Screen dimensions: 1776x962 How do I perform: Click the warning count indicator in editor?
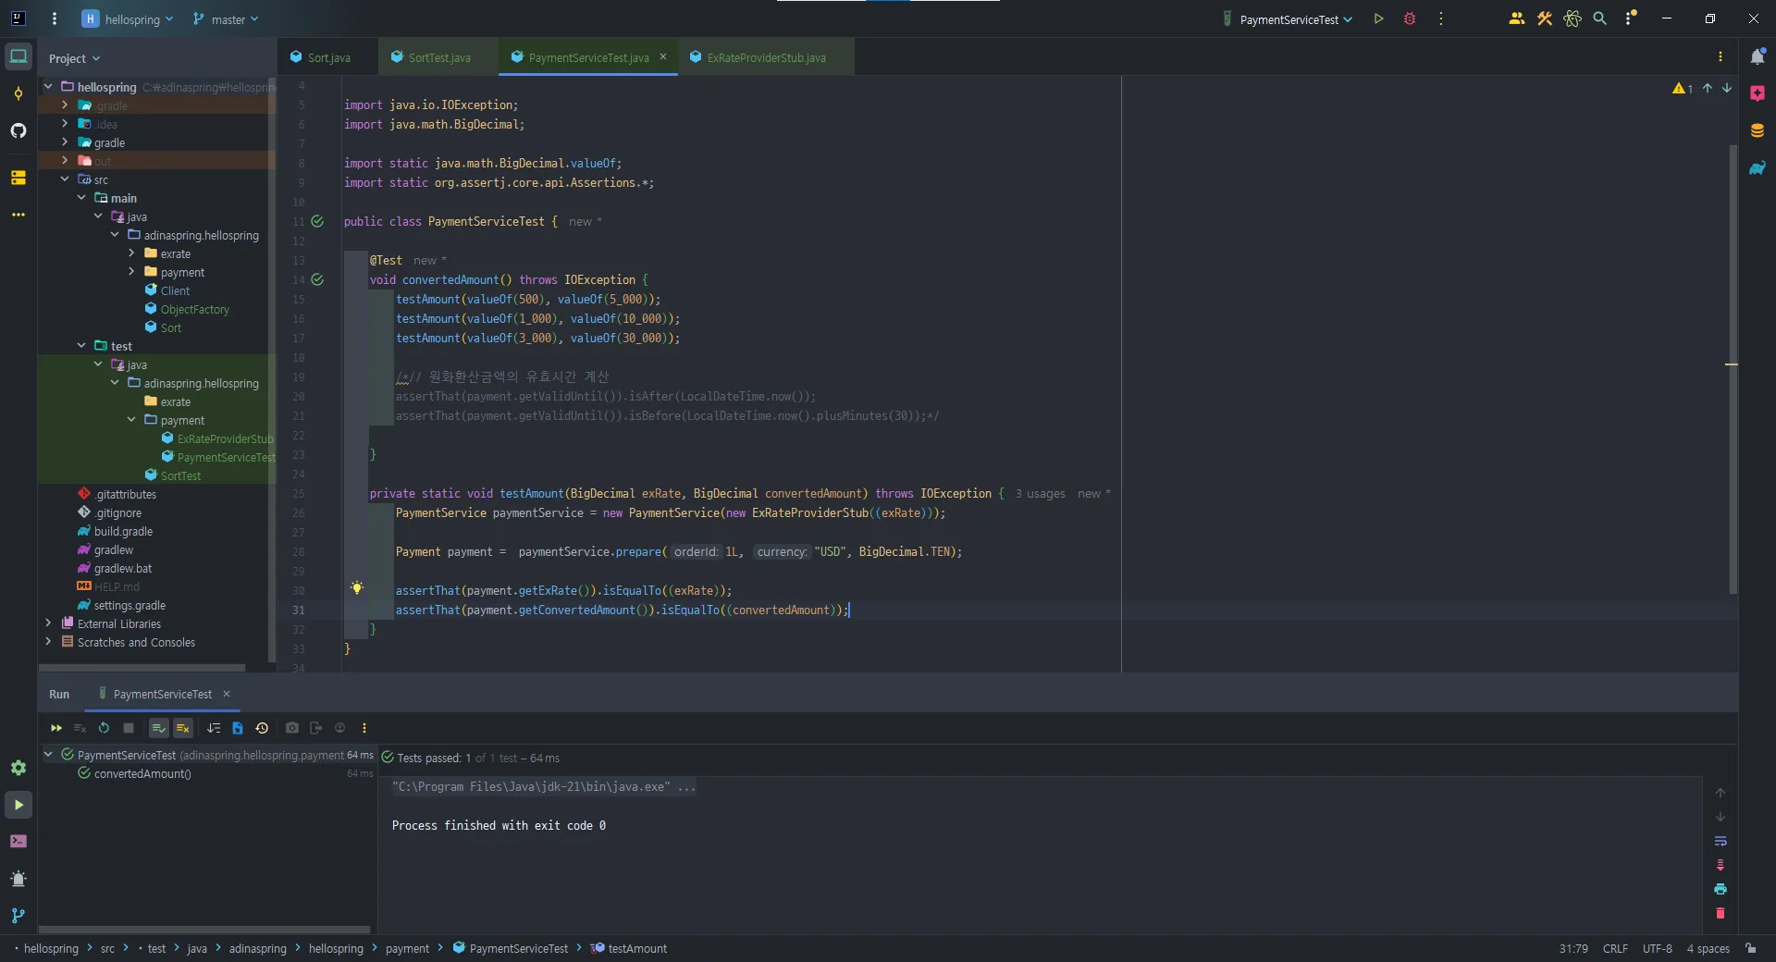[x=1683, y=89]
